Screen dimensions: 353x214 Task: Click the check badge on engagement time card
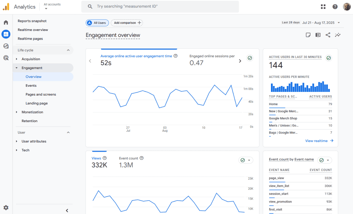pos(250,58)
